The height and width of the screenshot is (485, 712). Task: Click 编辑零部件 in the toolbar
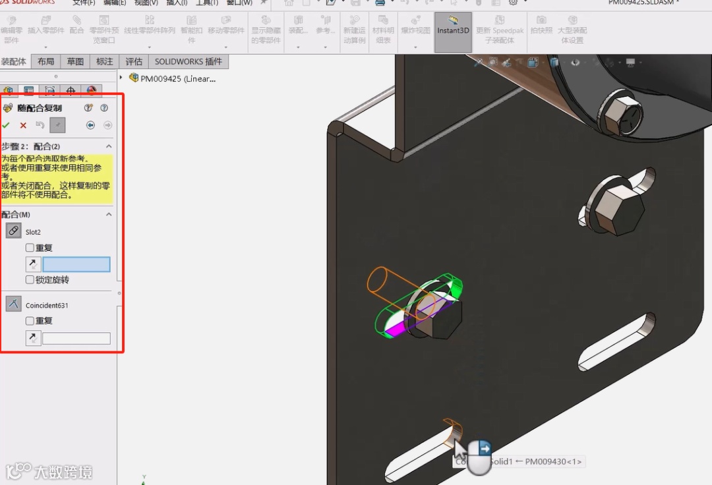pyautogui.click(x=11, y=30)
